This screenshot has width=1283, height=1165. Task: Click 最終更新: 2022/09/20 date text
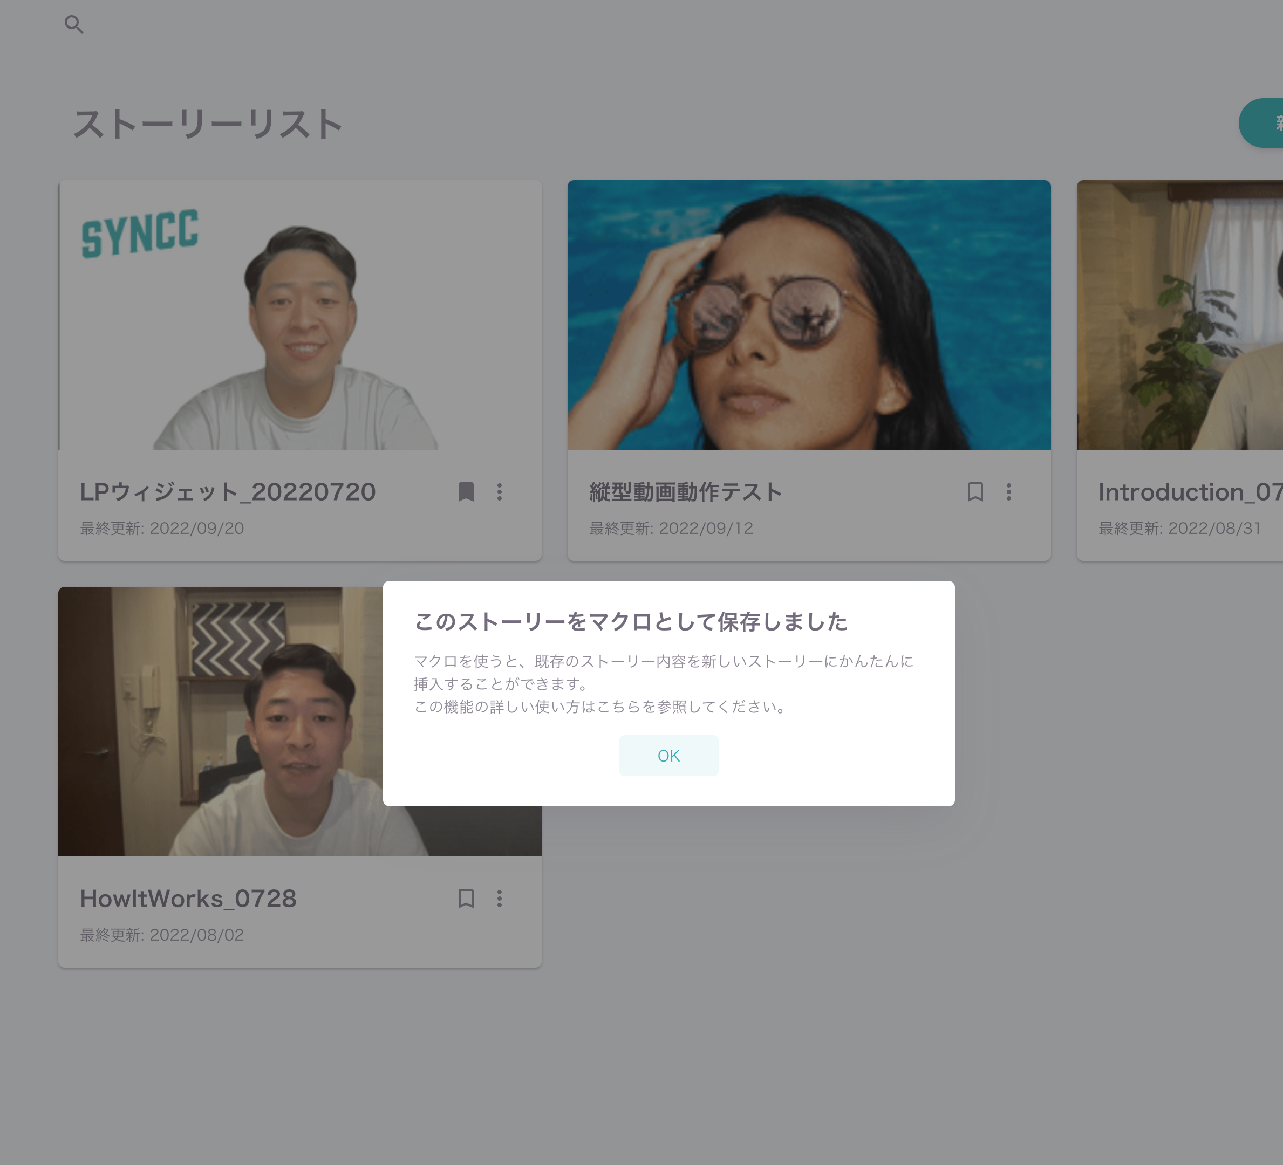[162, 528]
